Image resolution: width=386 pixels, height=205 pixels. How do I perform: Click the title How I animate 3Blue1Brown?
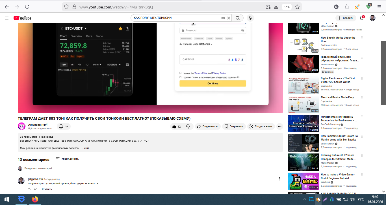click(x=339, y=138)
